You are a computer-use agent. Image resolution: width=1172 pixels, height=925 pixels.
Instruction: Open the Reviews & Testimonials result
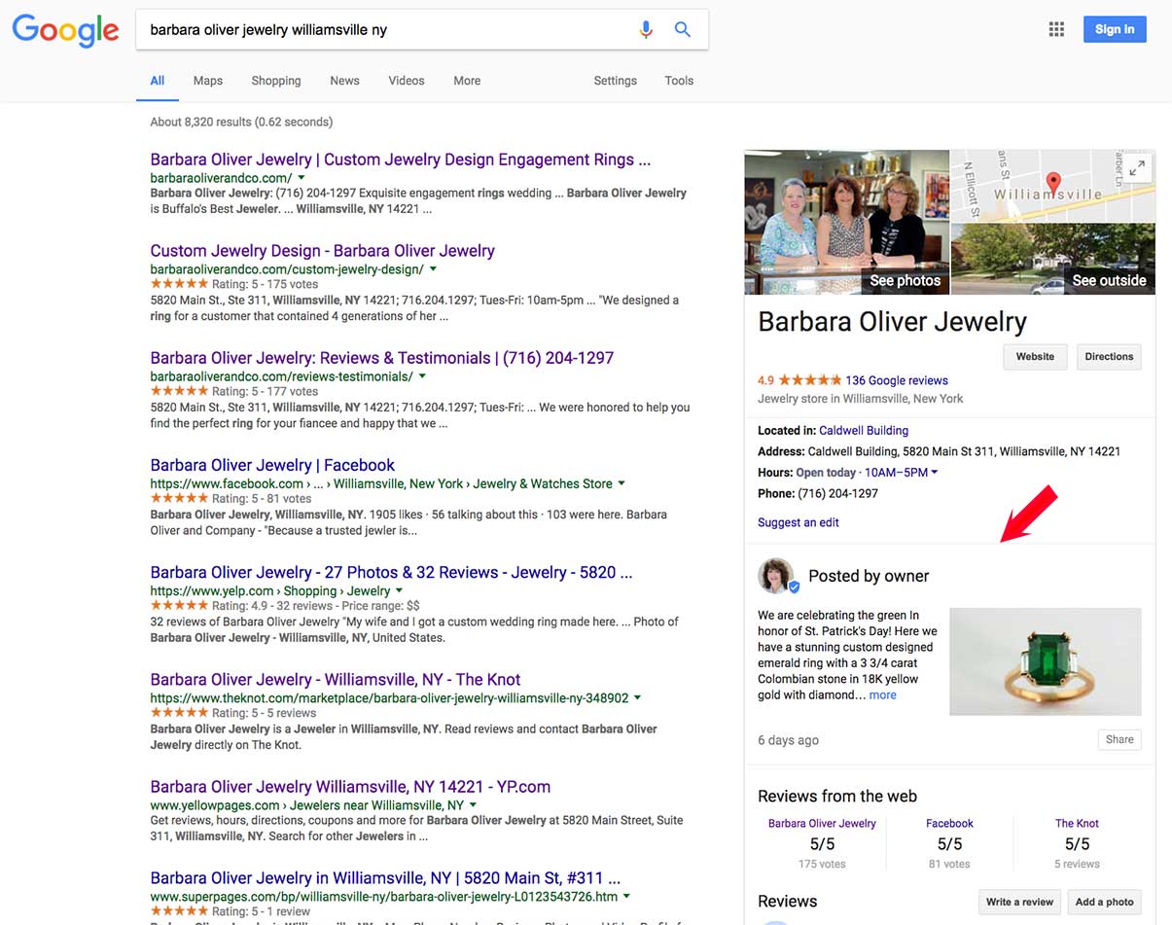382,358
